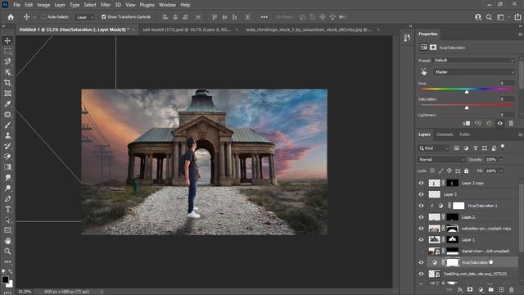Add layer style with fx icon
The image size is (524, 295).
tap(460, 289)
